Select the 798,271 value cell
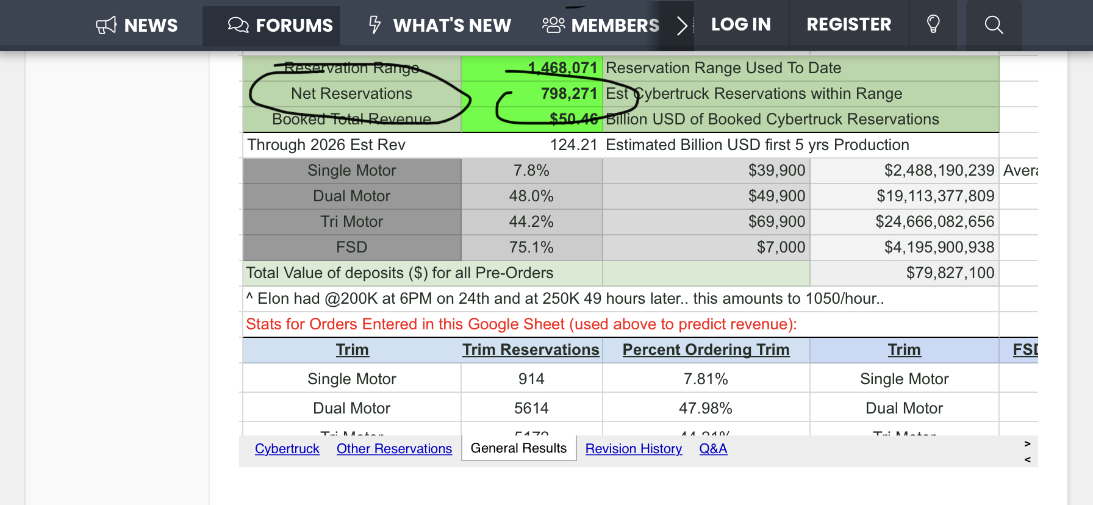Viewport: 1093px width, 505px height. pos(532,94)
